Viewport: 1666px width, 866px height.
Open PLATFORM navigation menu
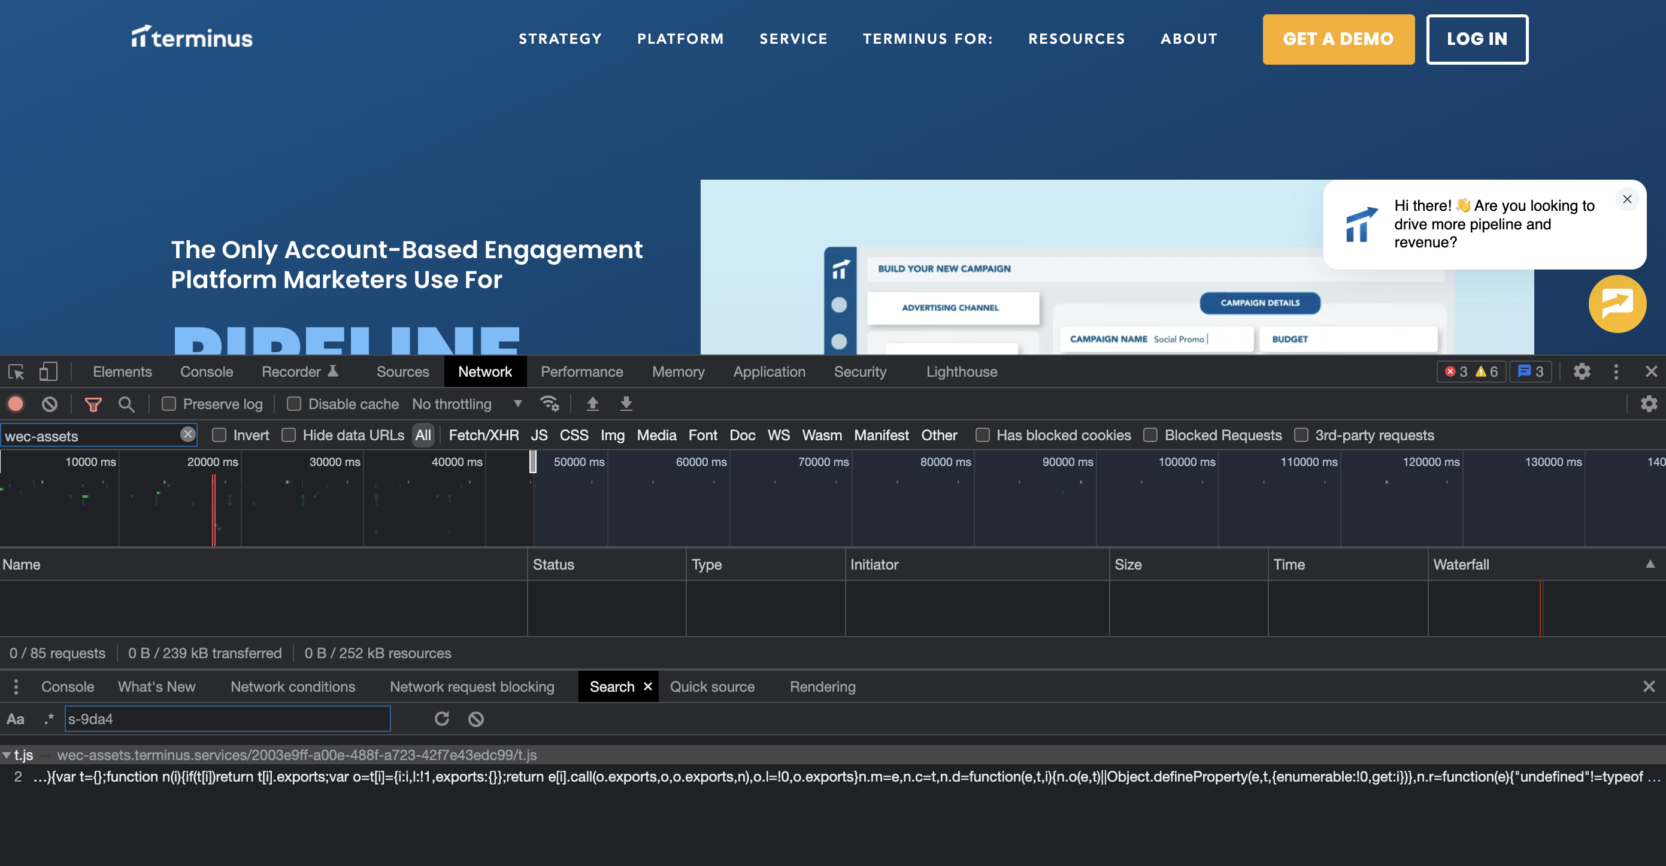tap(680, 39)
